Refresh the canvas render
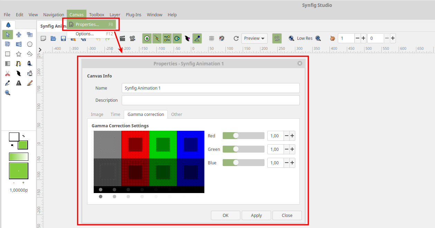 [x=236, y=38]
